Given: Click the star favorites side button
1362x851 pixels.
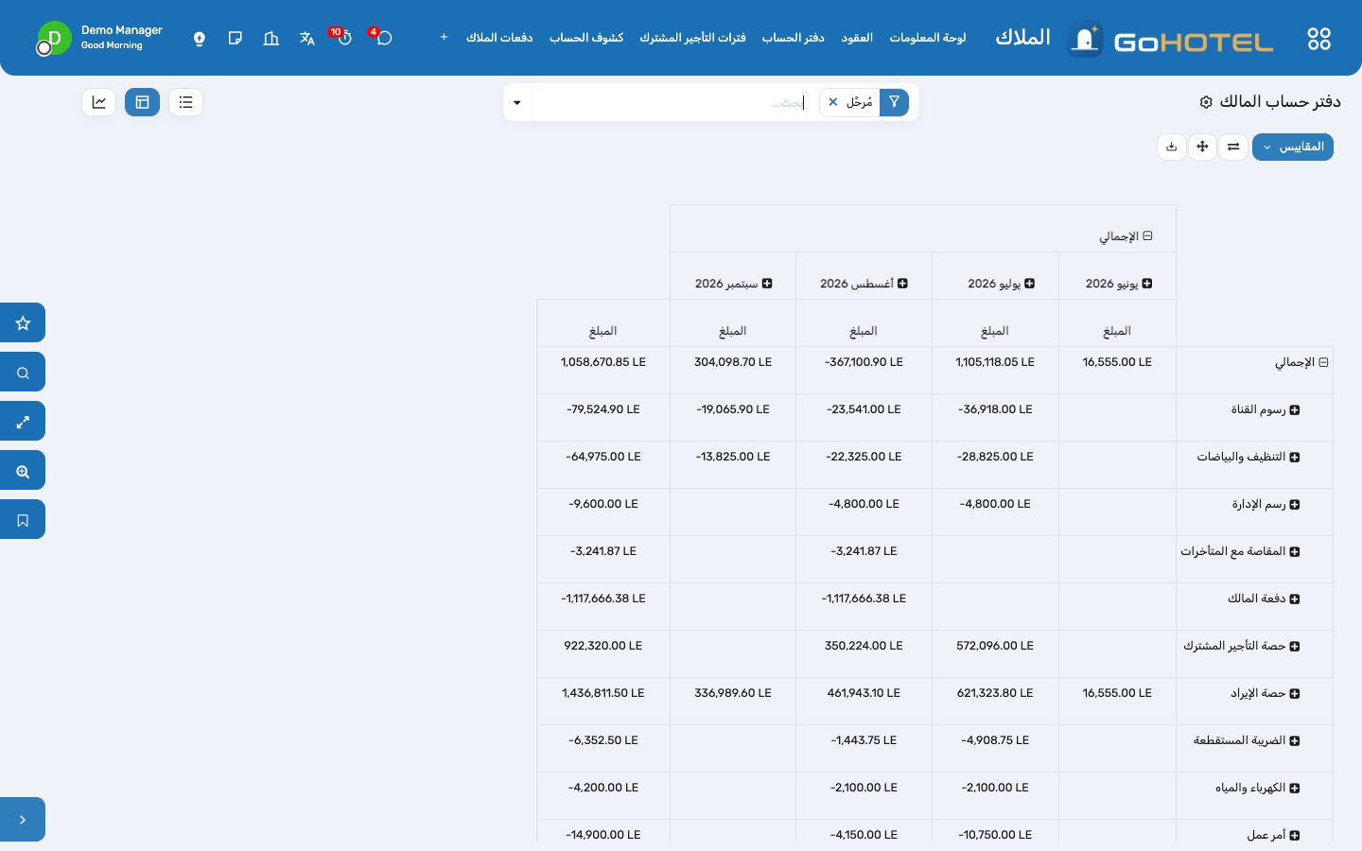Looking at the screenshot, I should (23, 322).
